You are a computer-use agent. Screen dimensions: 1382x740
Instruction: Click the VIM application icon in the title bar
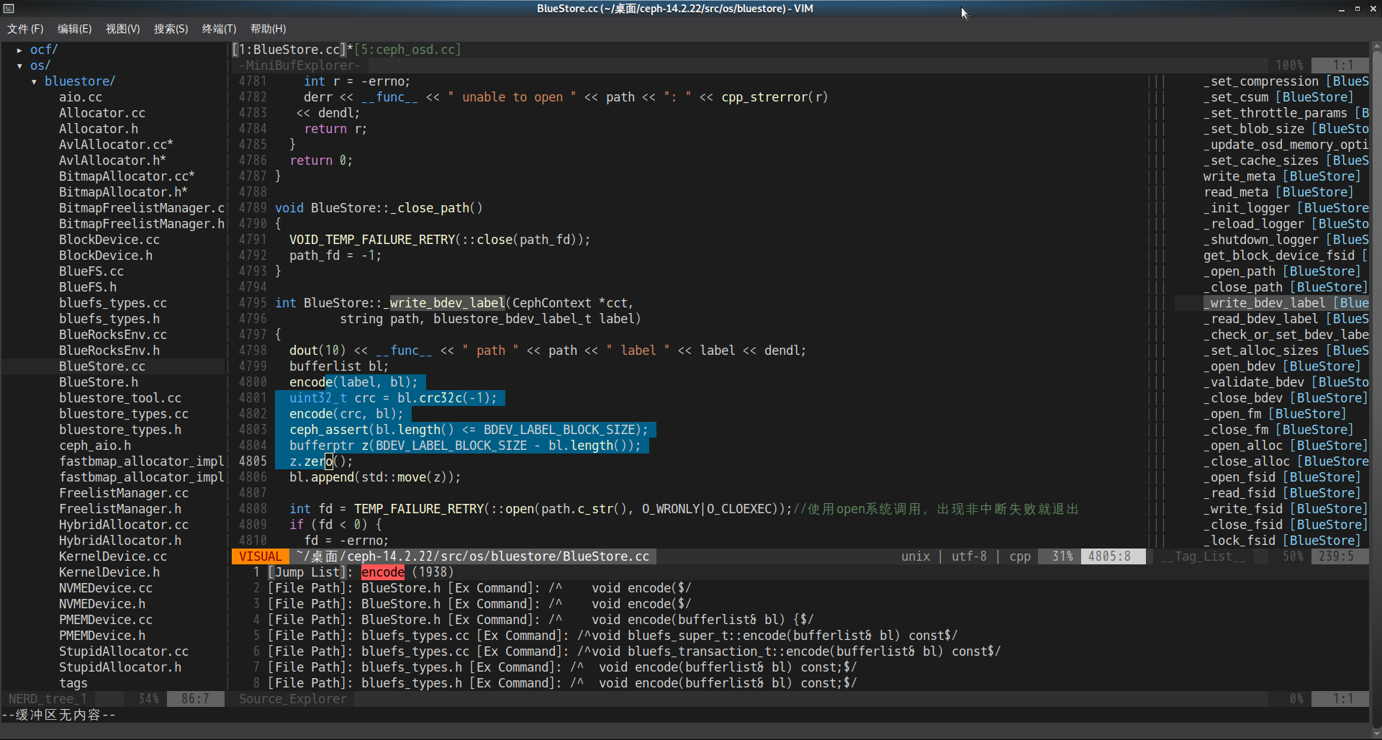pos(9,8)
